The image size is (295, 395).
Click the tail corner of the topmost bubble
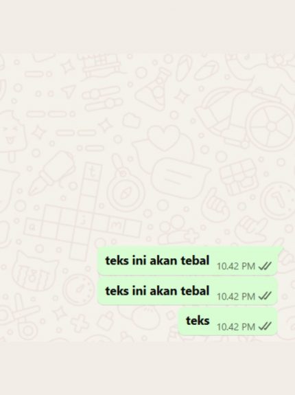[280, 249]
